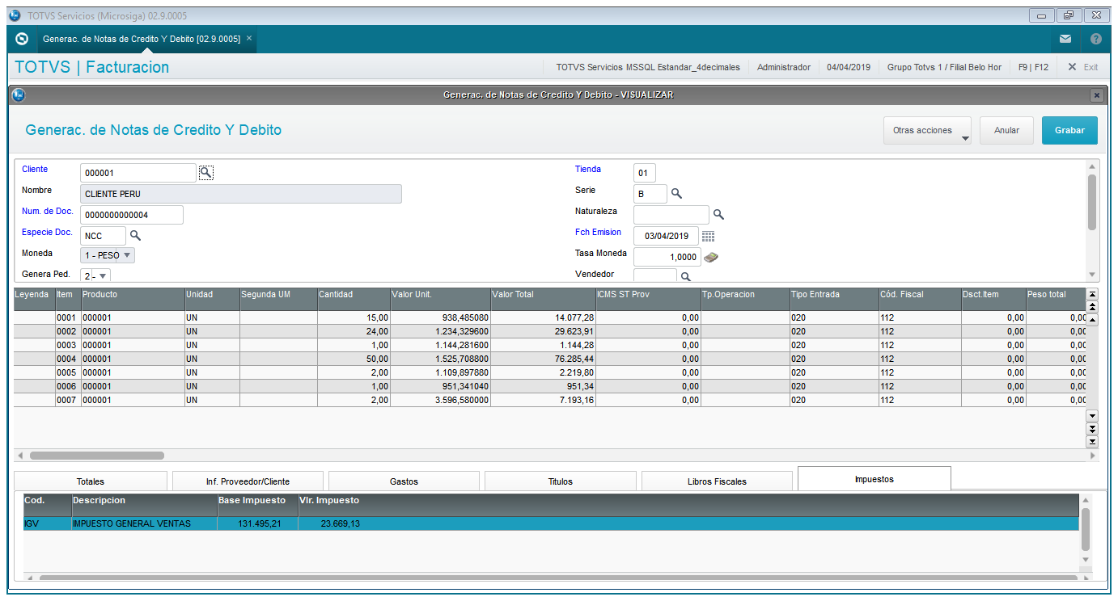This screenshot has width=1118, height=601.
Task: Click date 04/04/2019 in header
Action: pyautogui.click(x=849, y=67)
